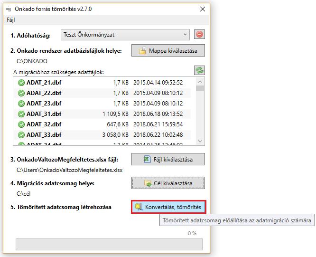
Task: Click the date 2018.06.21 15:59:54
Action: click(158, 124)
